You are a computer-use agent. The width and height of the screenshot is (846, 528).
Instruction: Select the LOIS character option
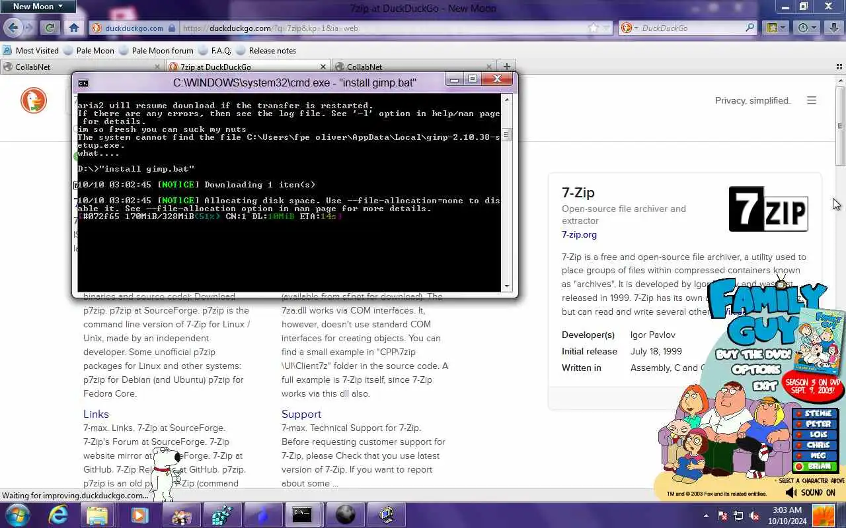816,435
